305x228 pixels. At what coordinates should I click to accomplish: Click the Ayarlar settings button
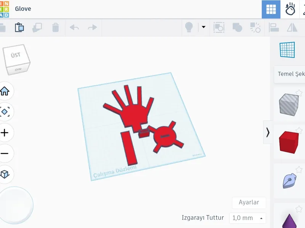pos(249,203)
